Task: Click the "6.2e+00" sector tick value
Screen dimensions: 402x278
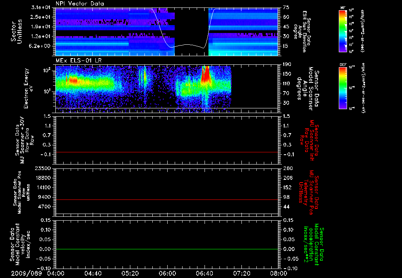Action: coord(39,46)
